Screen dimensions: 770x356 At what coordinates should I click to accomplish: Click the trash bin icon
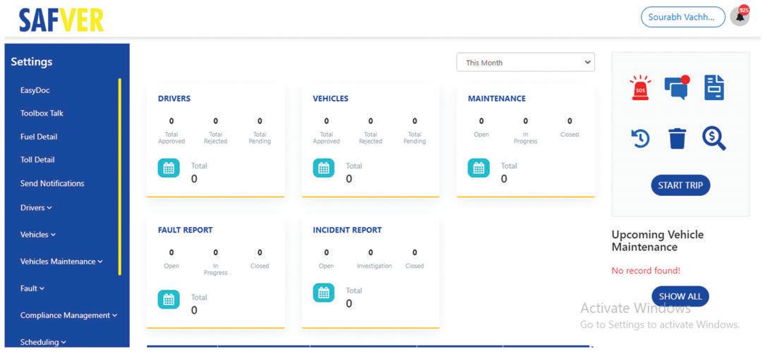pos(678,139)
